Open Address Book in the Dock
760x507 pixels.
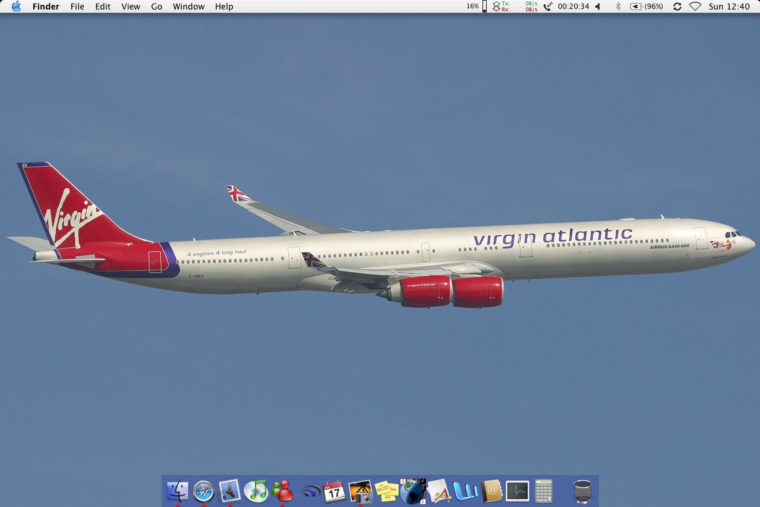click(x=491, y=491)
